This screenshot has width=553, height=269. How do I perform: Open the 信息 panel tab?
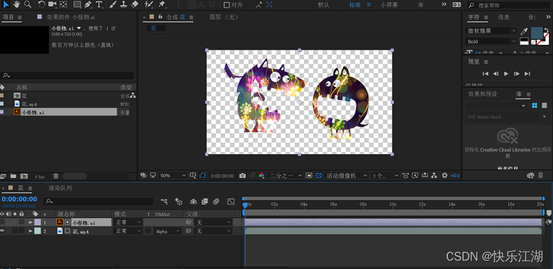pyautogui.click(x=504, y=17)
